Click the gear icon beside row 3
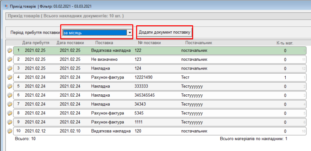This screenshot has width=311, height=151. pos(10,68)
